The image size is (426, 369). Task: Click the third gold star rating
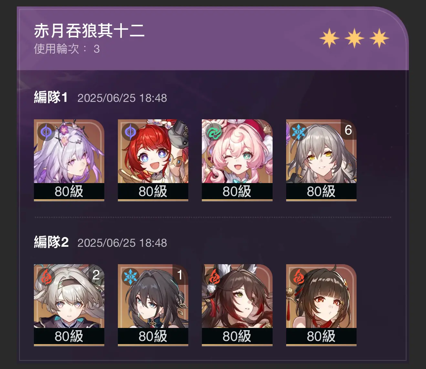[379, 38]
